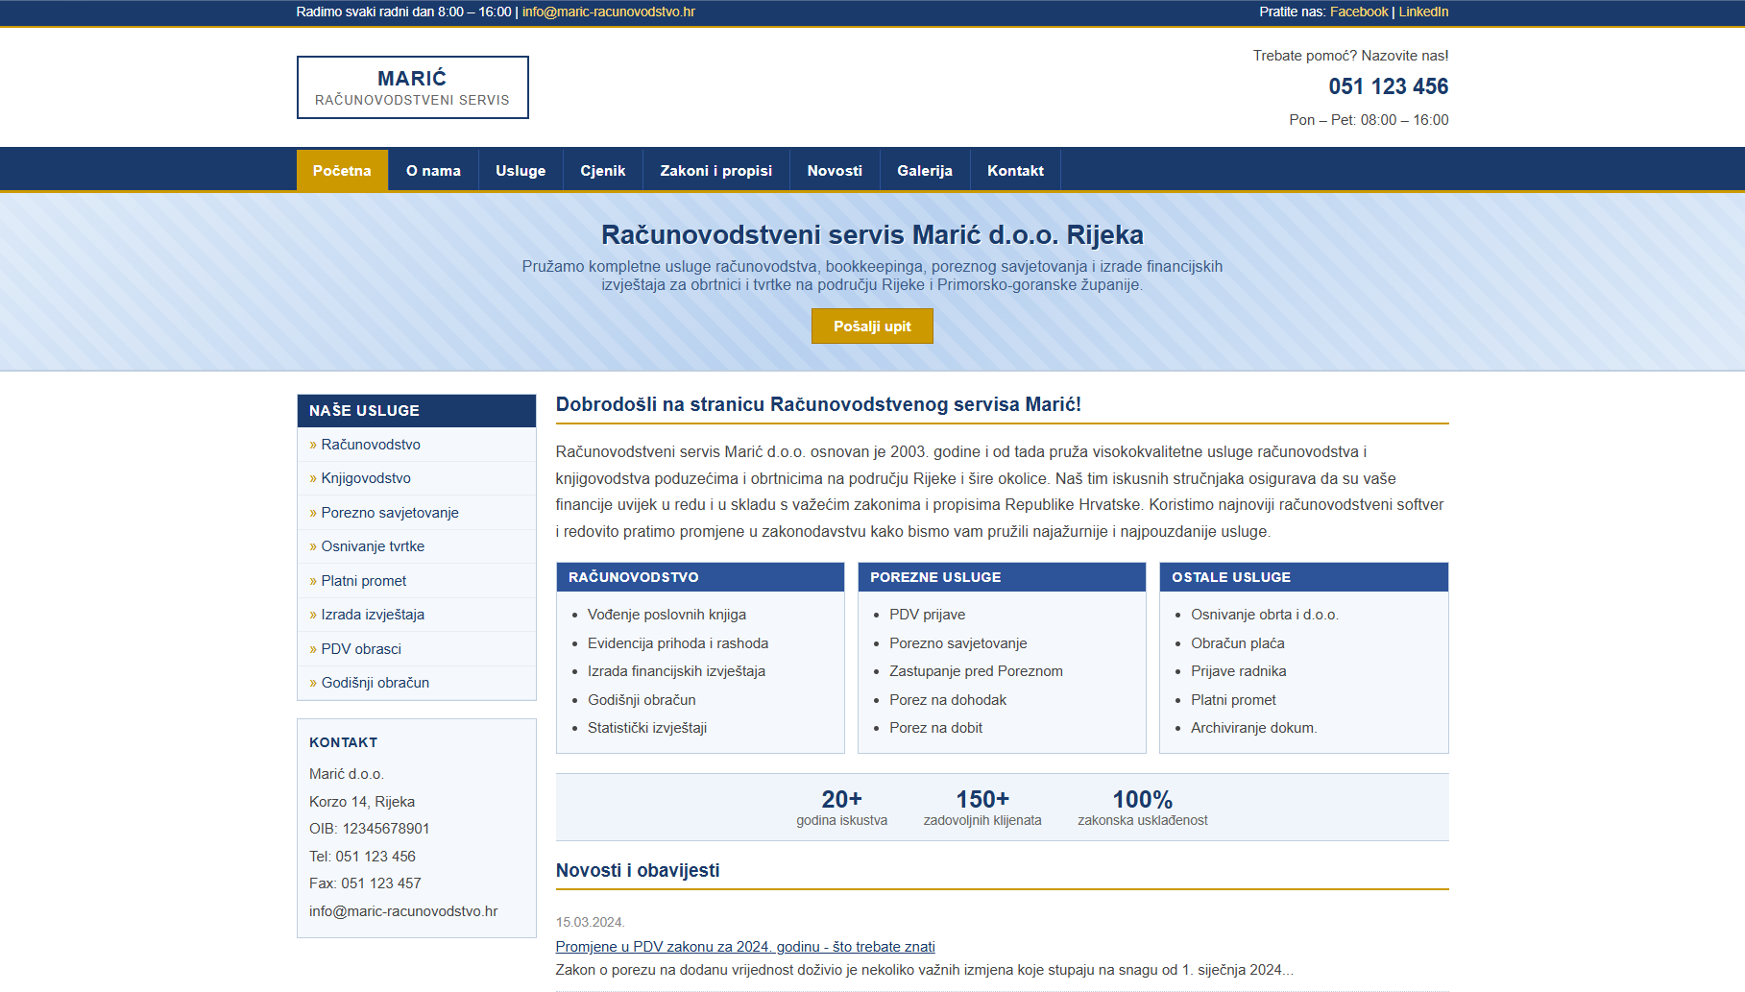Click the Pošalji upit button
1745x992 pixels.
[x=872, y=326]
